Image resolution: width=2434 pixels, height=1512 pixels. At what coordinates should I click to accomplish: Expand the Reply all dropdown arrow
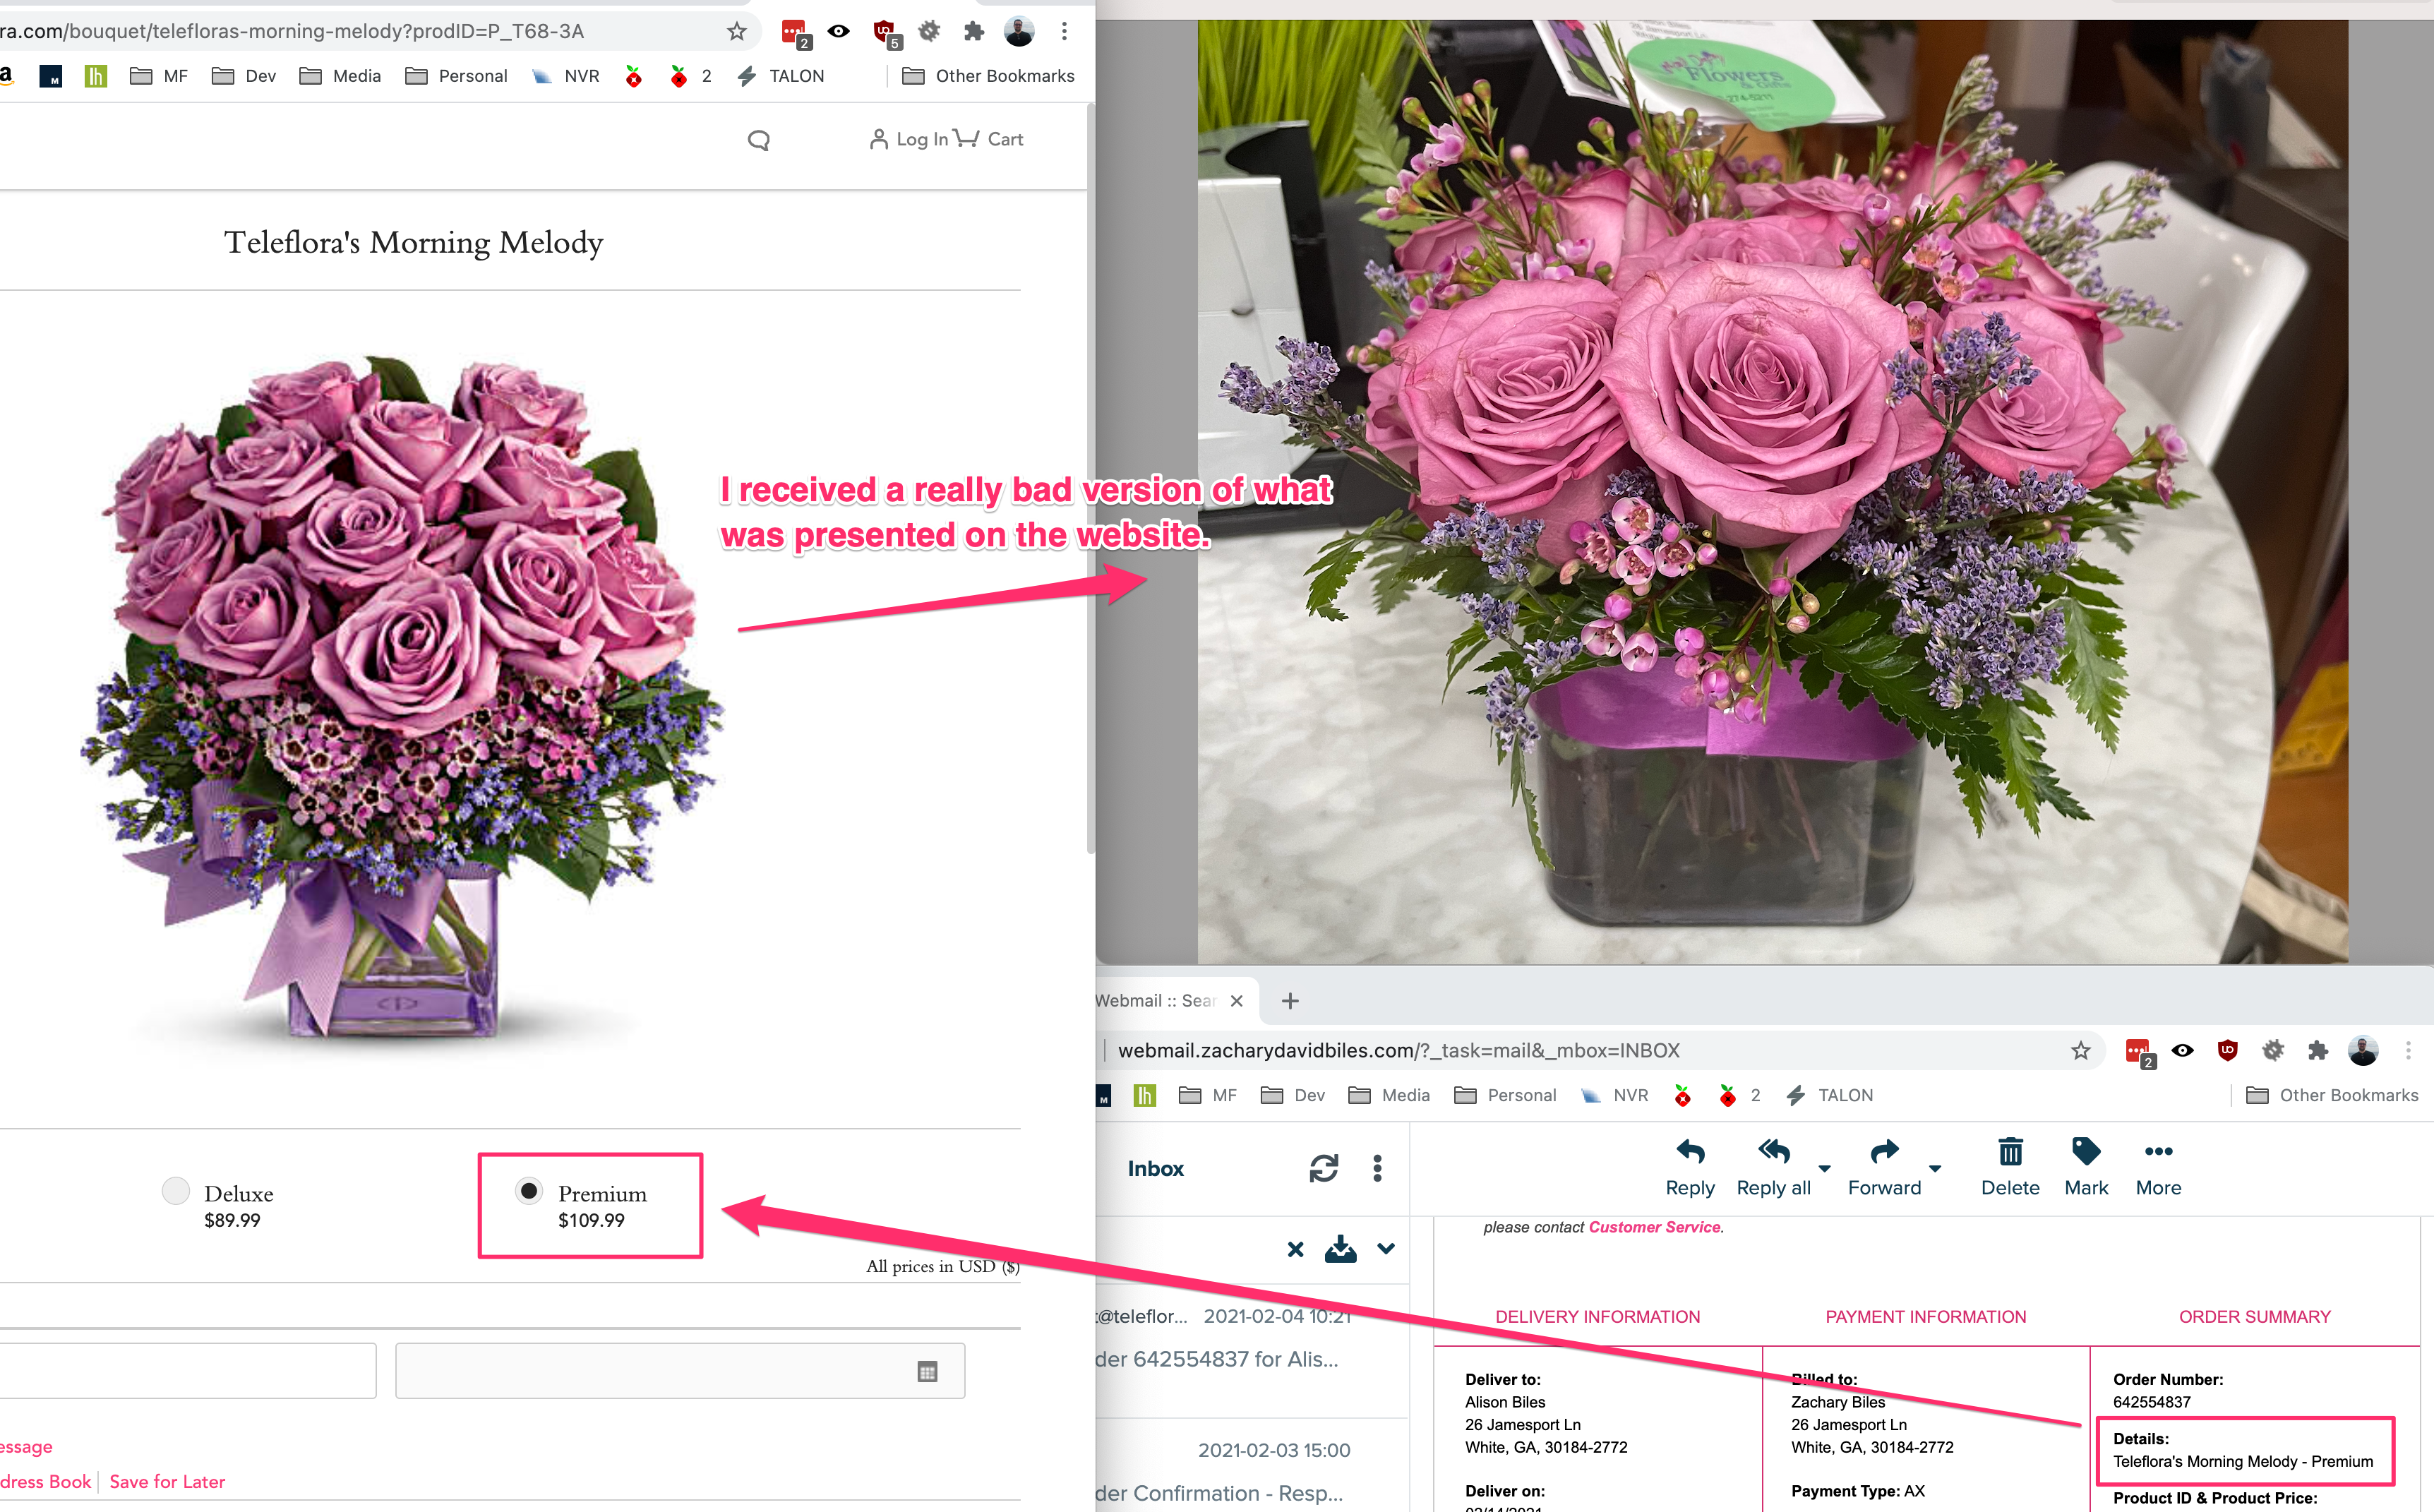click(x=1824, y=1168)
